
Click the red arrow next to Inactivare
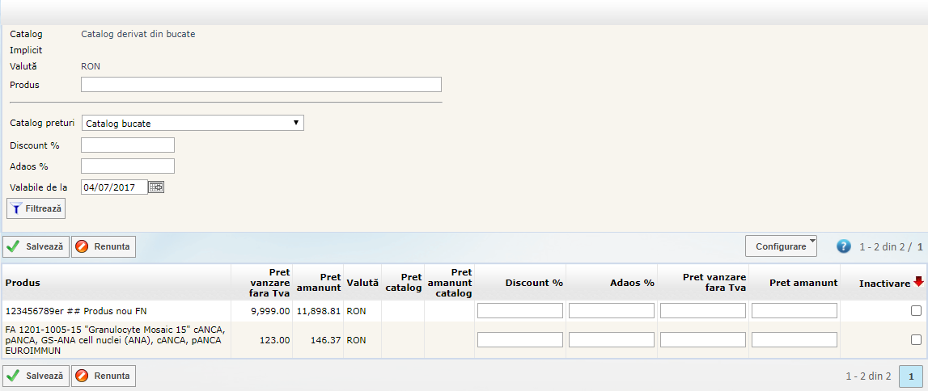click(x=918, y=282)
